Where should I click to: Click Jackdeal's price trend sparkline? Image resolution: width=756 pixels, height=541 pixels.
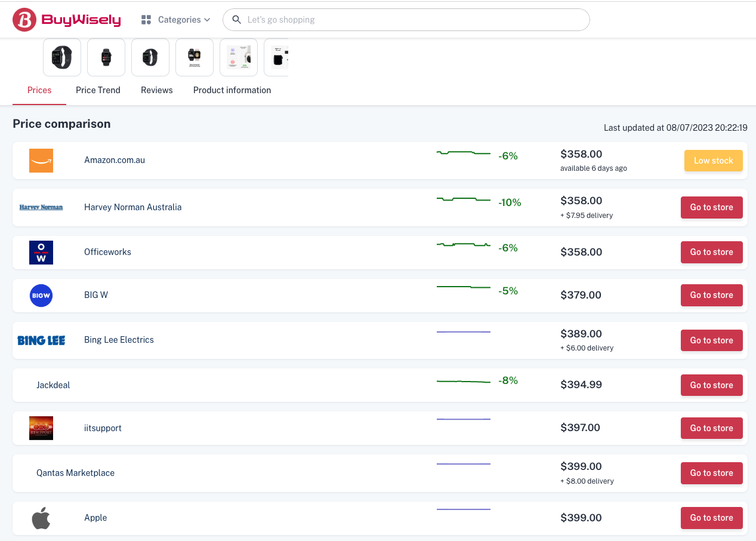coord(464,381)
